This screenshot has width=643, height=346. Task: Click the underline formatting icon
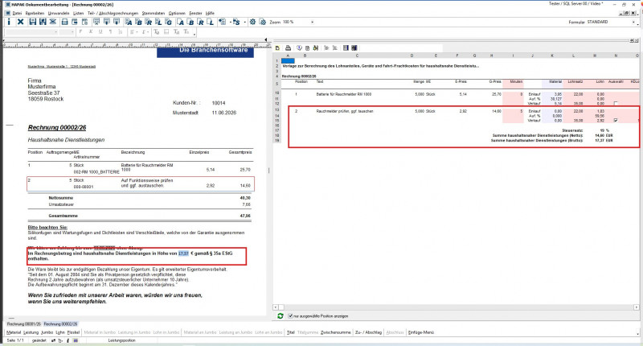[x=100, y=31]
